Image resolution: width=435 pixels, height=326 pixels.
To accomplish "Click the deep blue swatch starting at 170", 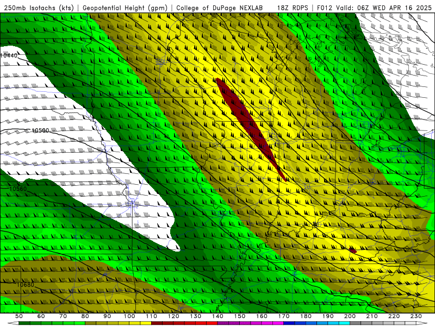I will pyautogui.click(x=289, y=323).
